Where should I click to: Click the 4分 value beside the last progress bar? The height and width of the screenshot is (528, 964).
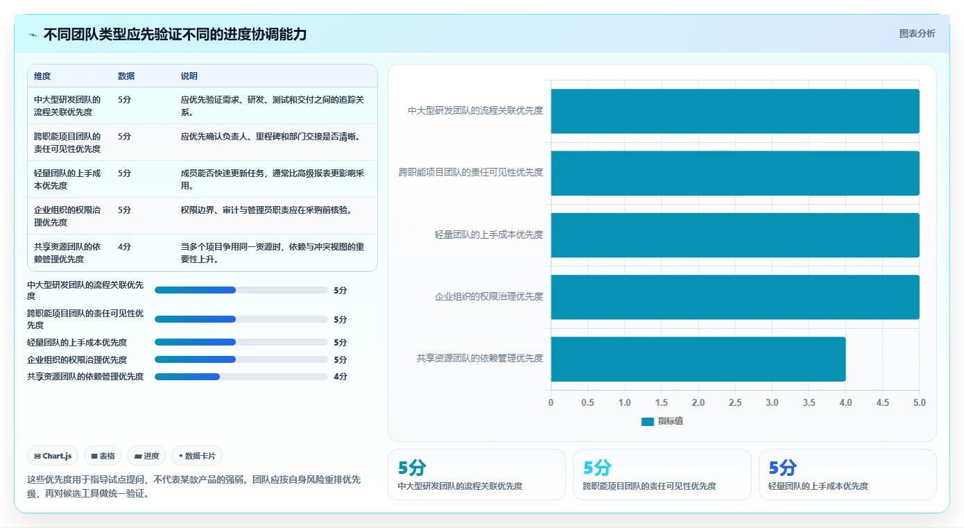coord(341,377)
